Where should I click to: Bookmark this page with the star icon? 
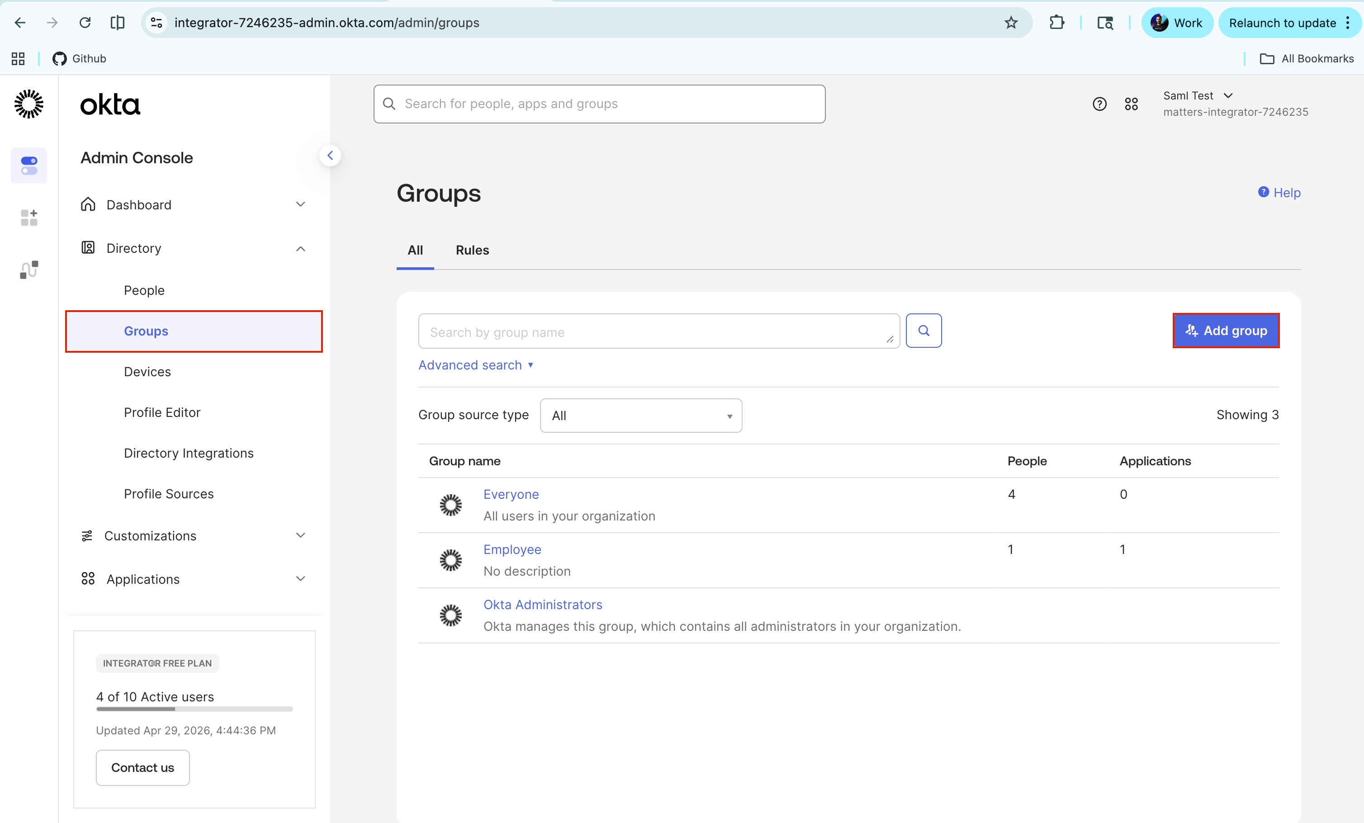point(1011,23)
